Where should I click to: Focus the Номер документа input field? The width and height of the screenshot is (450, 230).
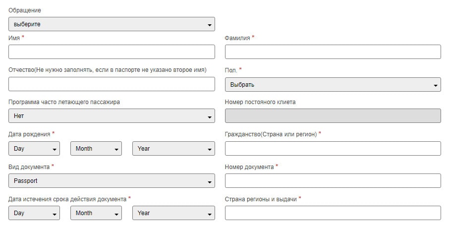point(333,181)
